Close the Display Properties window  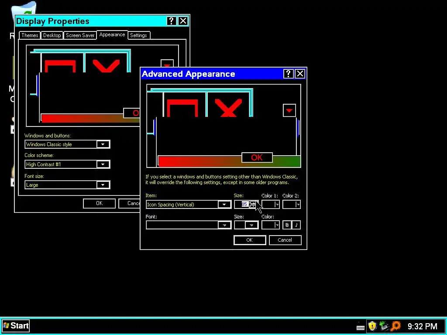[x=183, y=21]
